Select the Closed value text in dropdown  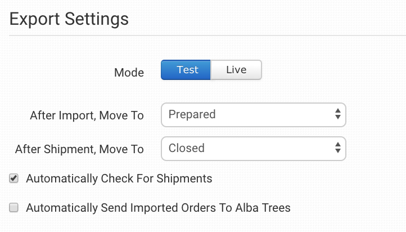(x=186, y=149)
